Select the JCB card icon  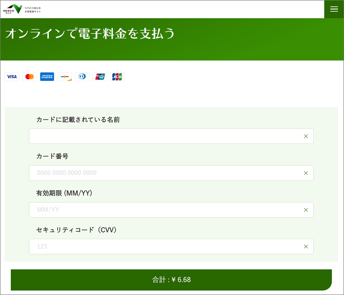click(x=117, y=76)
